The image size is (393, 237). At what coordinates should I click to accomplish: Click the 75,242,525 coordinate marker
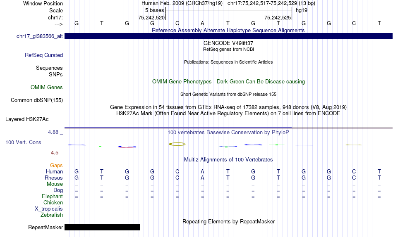tap(278, 17)
